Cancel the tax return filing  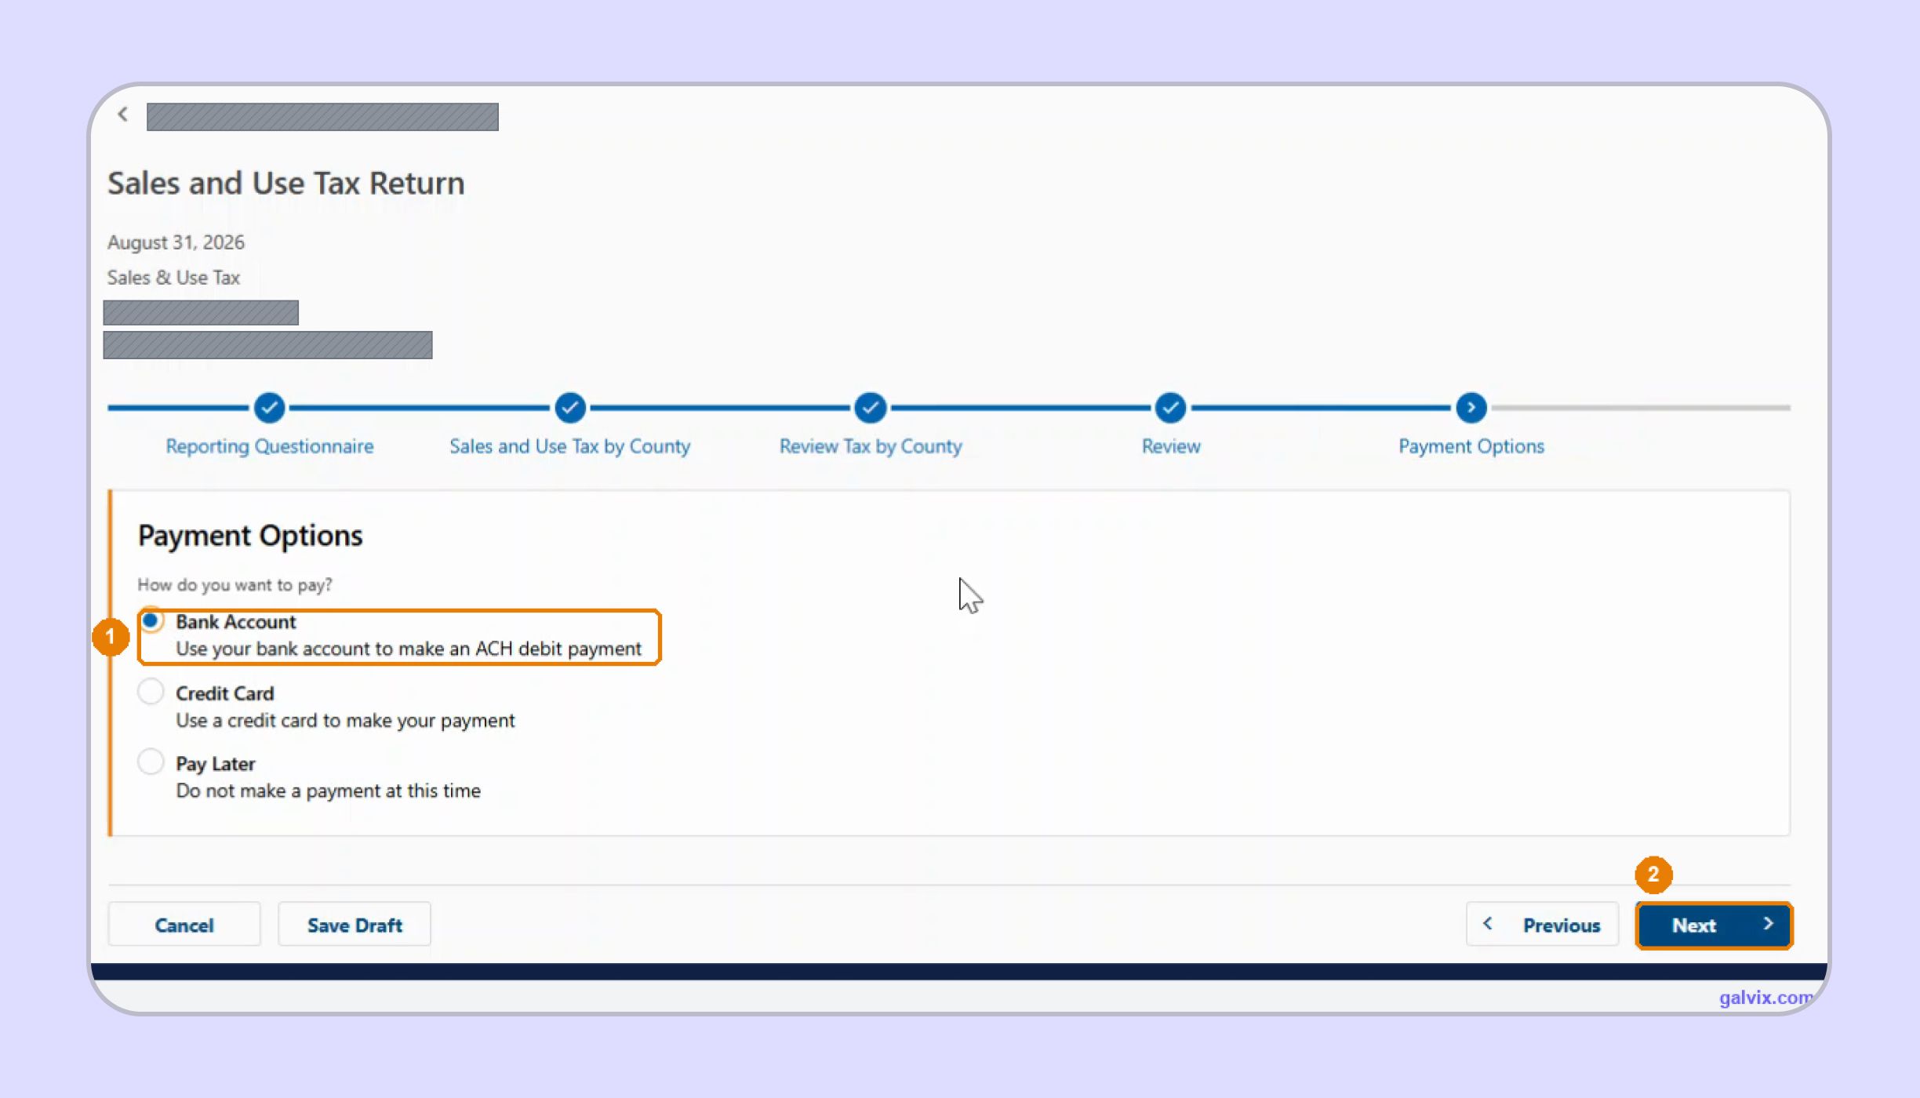coord(184,925)
